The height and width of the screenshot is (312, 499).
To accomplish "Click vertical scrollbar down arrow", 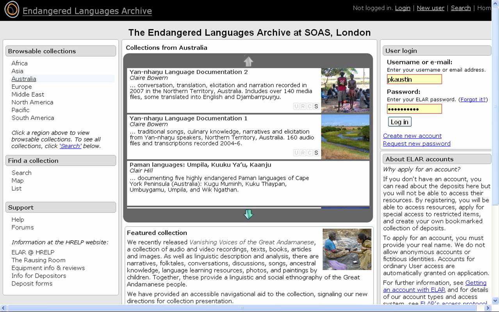I will click(x=495, y=301).
